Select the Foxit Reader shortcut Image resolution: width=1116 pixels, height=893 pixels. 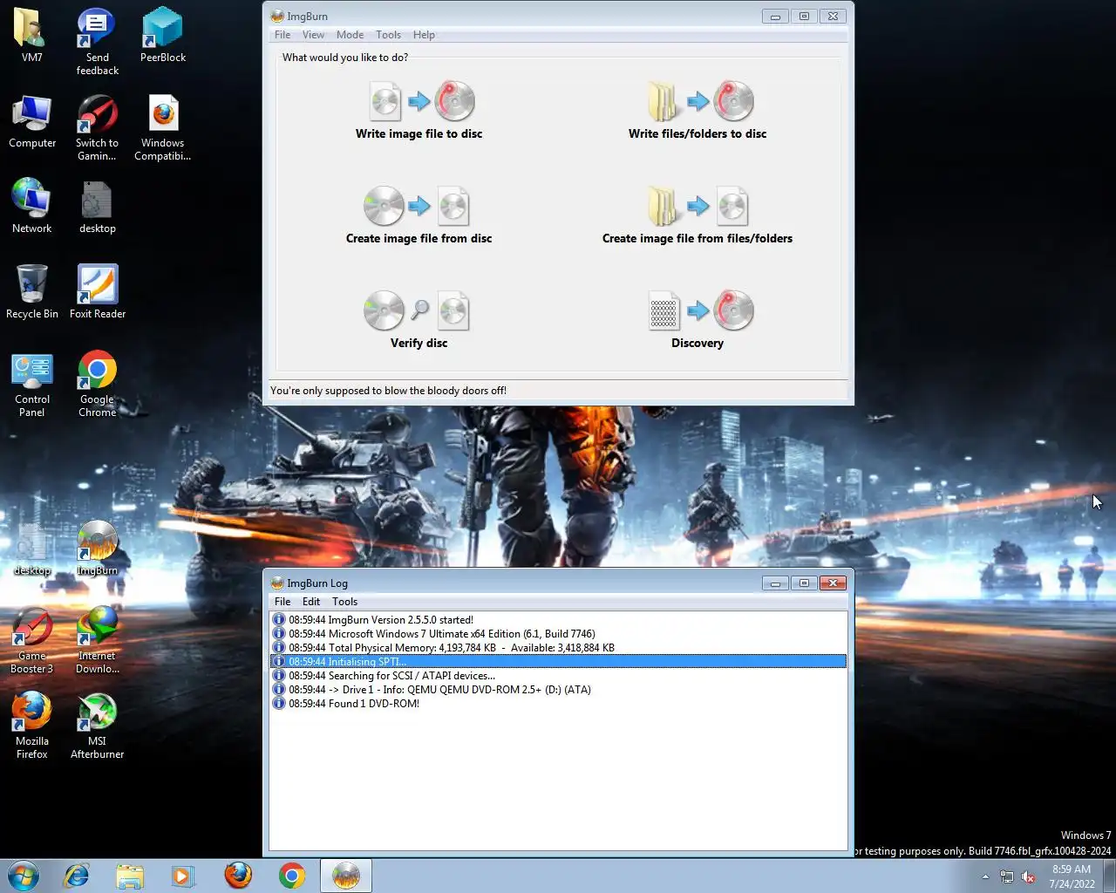(97, 291)
